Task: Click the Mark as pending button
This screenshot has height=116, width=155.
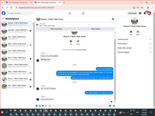Action: (56, 29)
